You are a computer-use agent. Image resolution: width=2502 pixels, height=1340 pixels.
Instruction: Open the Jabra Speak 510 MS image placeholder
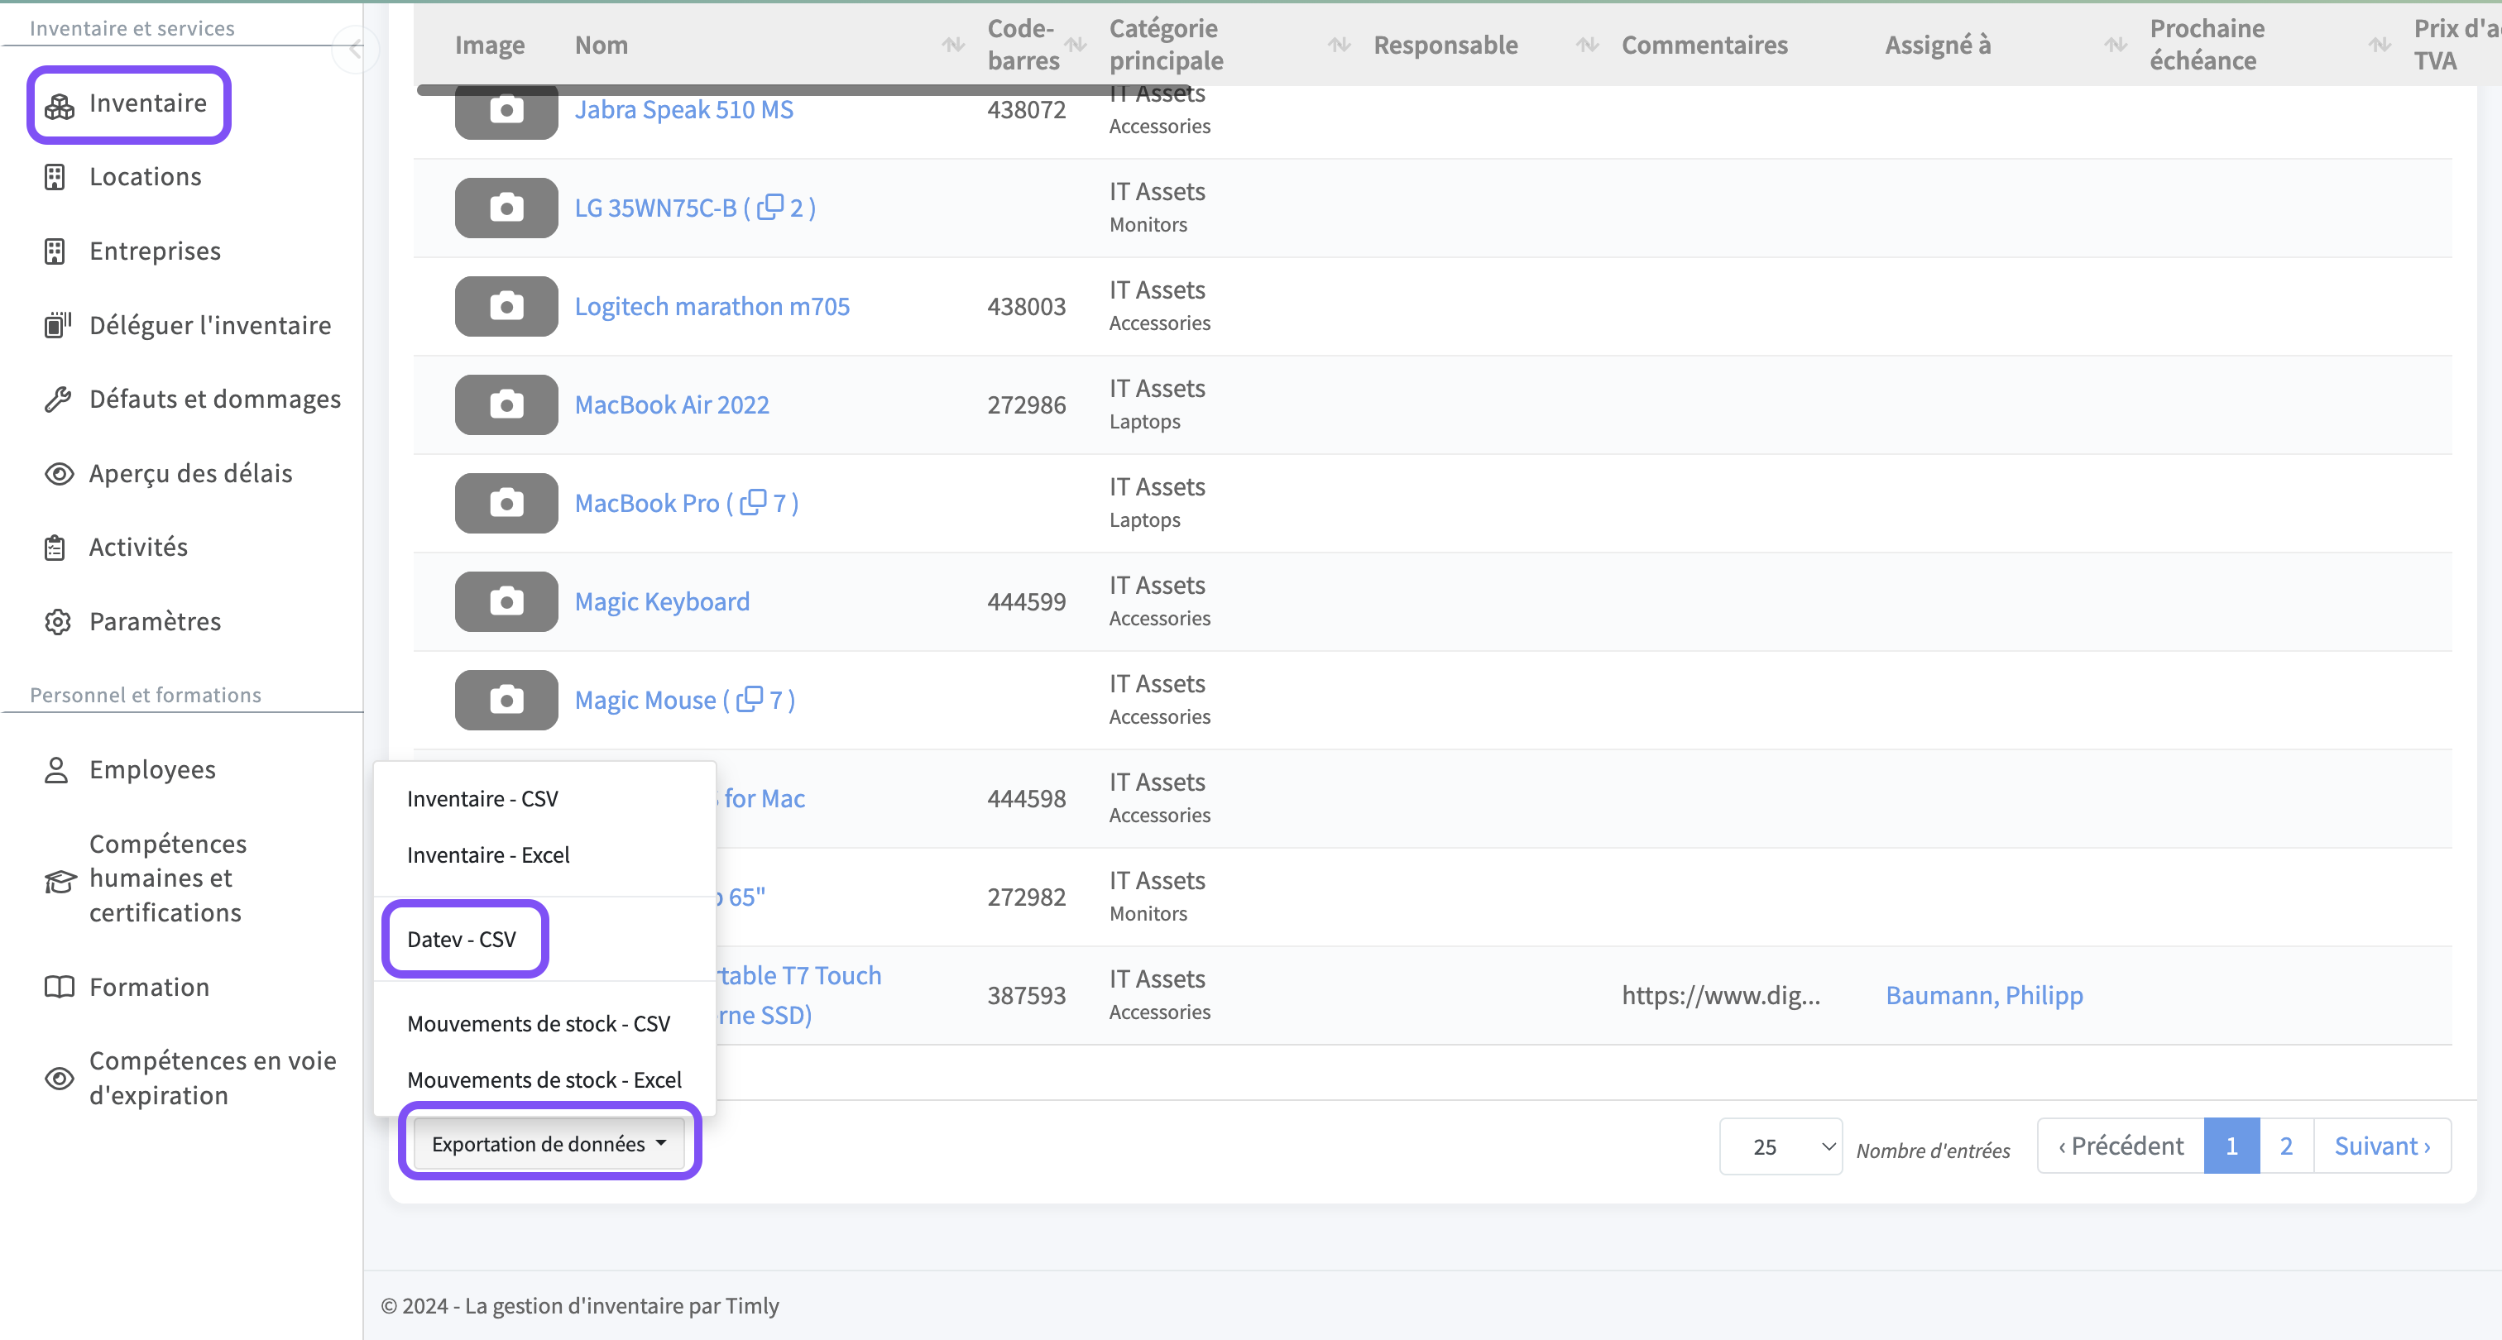pos(506,111)
